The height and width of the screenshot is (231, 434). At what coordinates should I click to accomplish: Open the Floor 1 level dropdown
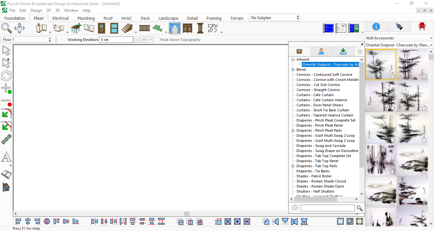pos(26,40)
